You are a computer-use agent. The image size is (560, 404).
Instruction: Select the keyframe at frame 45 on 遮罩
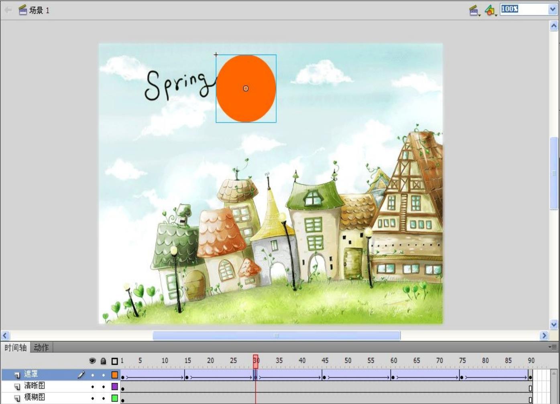[324, 377]
